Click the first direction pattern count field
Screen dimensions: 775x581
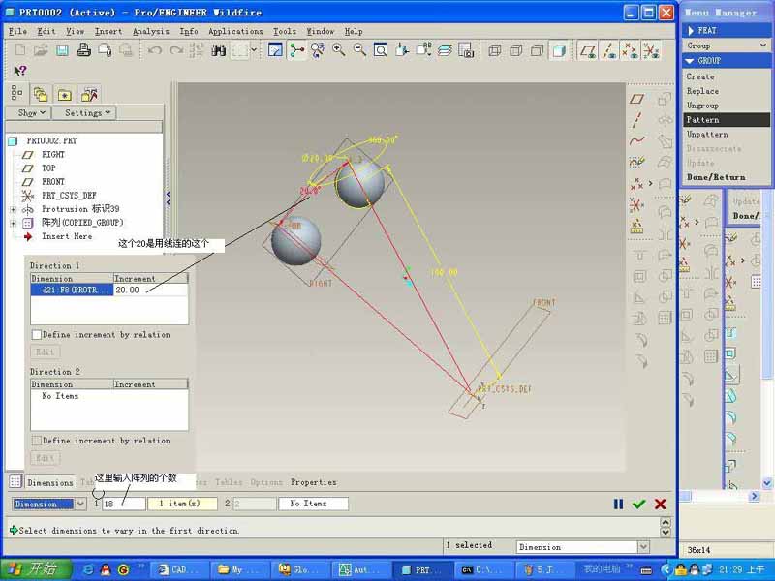tap(123, 504)
